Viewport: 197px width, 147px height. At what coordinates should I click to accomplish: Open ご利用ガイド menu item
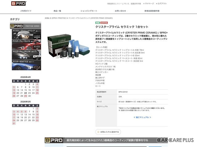(26, 11)
